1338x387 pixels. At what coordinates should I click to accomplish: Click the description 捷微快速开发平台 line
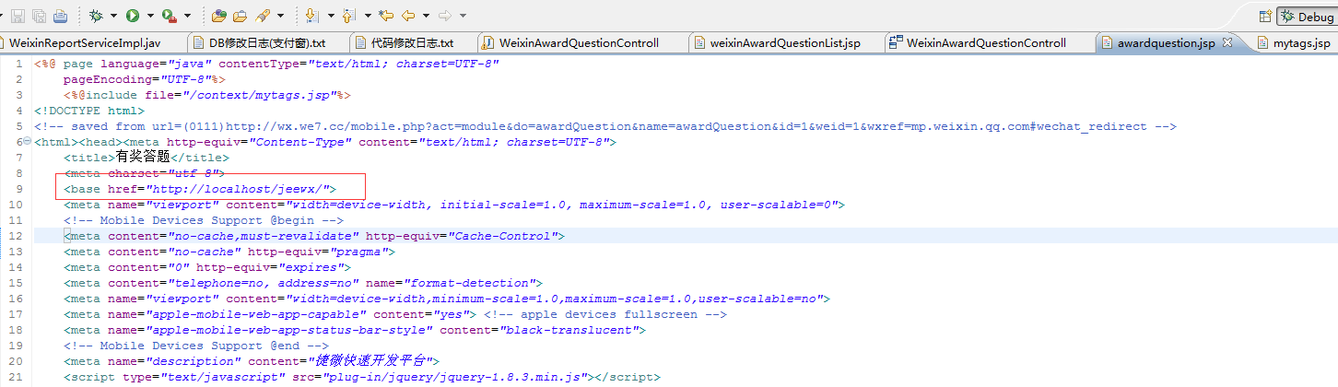252,361
